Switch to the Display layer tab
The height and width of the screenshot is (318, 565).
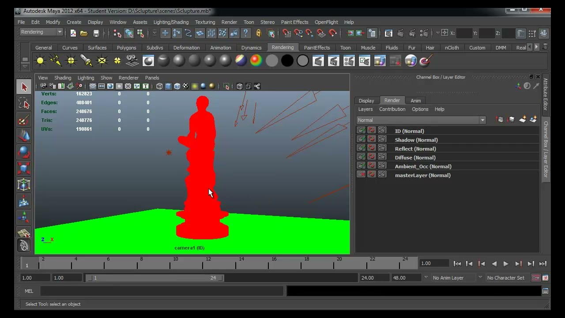pyautogui.click(x=366, y=101)
